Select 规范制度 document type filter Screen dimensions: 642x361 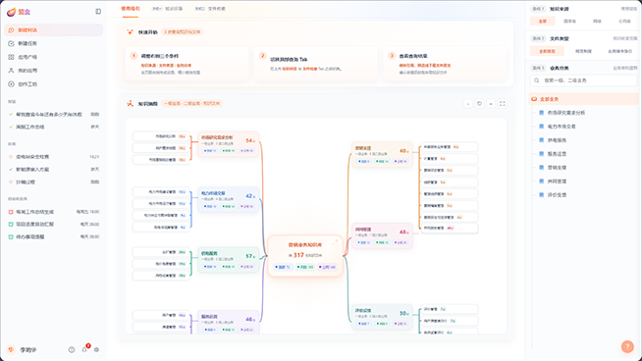coord(583,51)
